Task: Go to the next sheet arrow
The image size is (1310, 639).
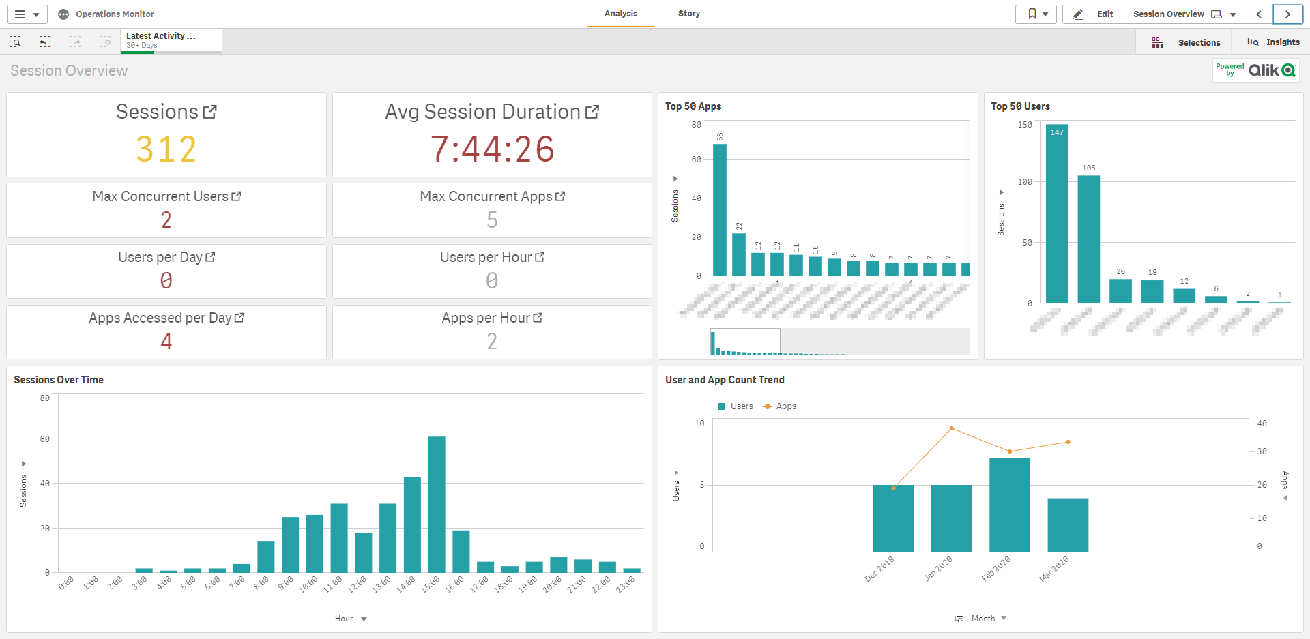Action: (x=1287, y=14)
